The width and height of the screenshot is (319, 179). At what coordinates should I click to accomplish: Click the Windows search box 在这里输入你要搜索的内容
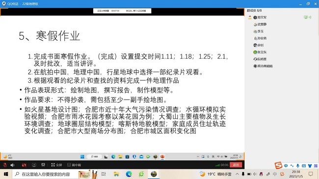tap(54, 174)
